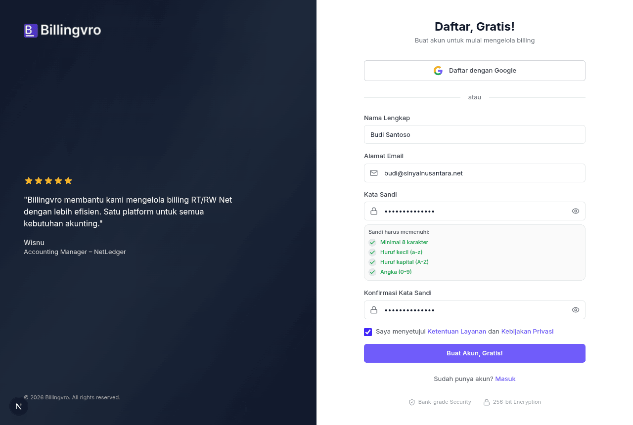Open the Next.js dev tools round badge

pyautogui.click(x=19, y=406)
